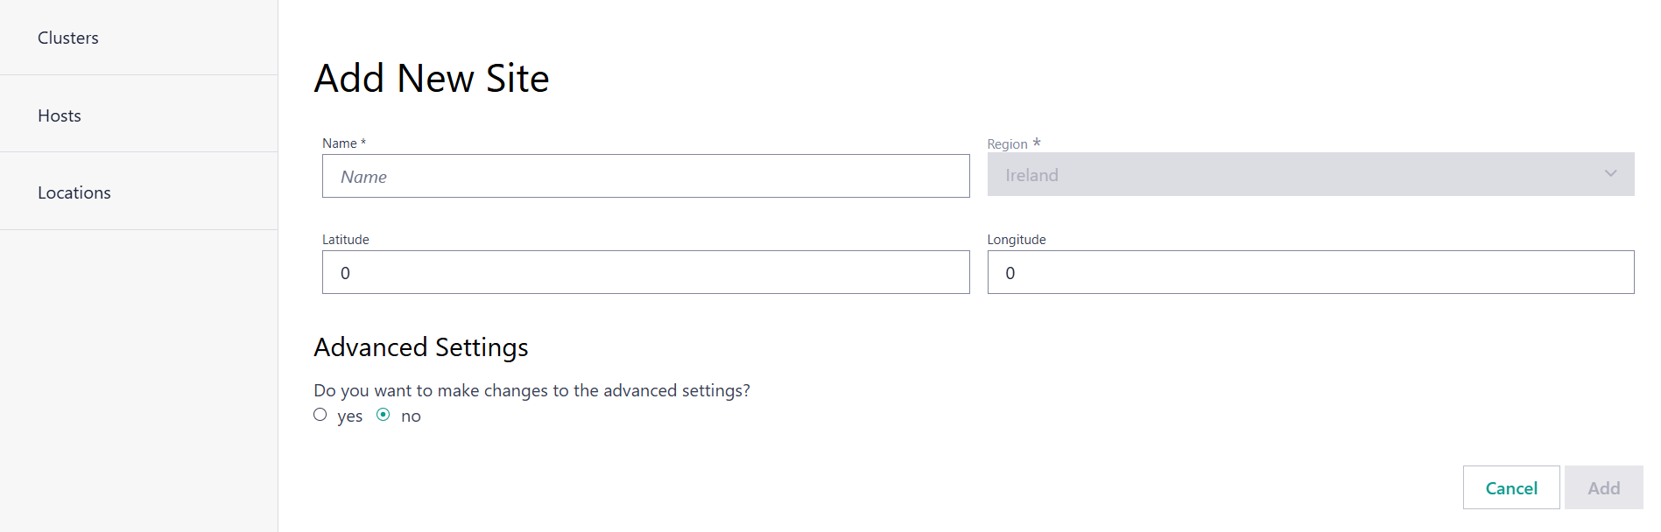1661x532 pixels.
Task: Click the Longitude value field
Action: coord(1309,272)
